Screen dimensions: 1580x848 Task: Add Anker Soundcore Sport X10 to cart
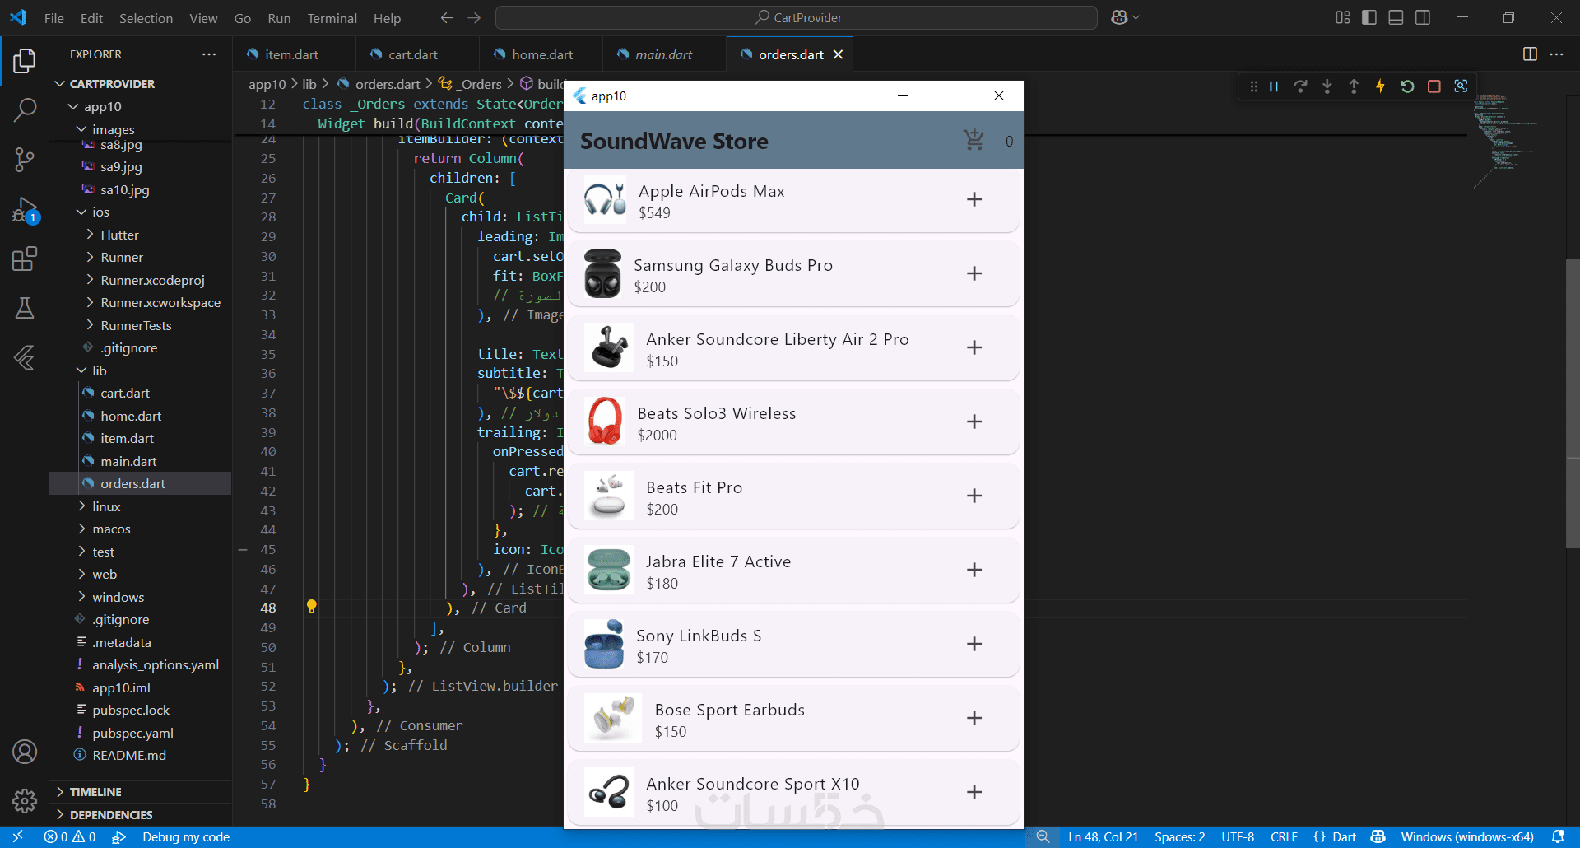(974, 793)
